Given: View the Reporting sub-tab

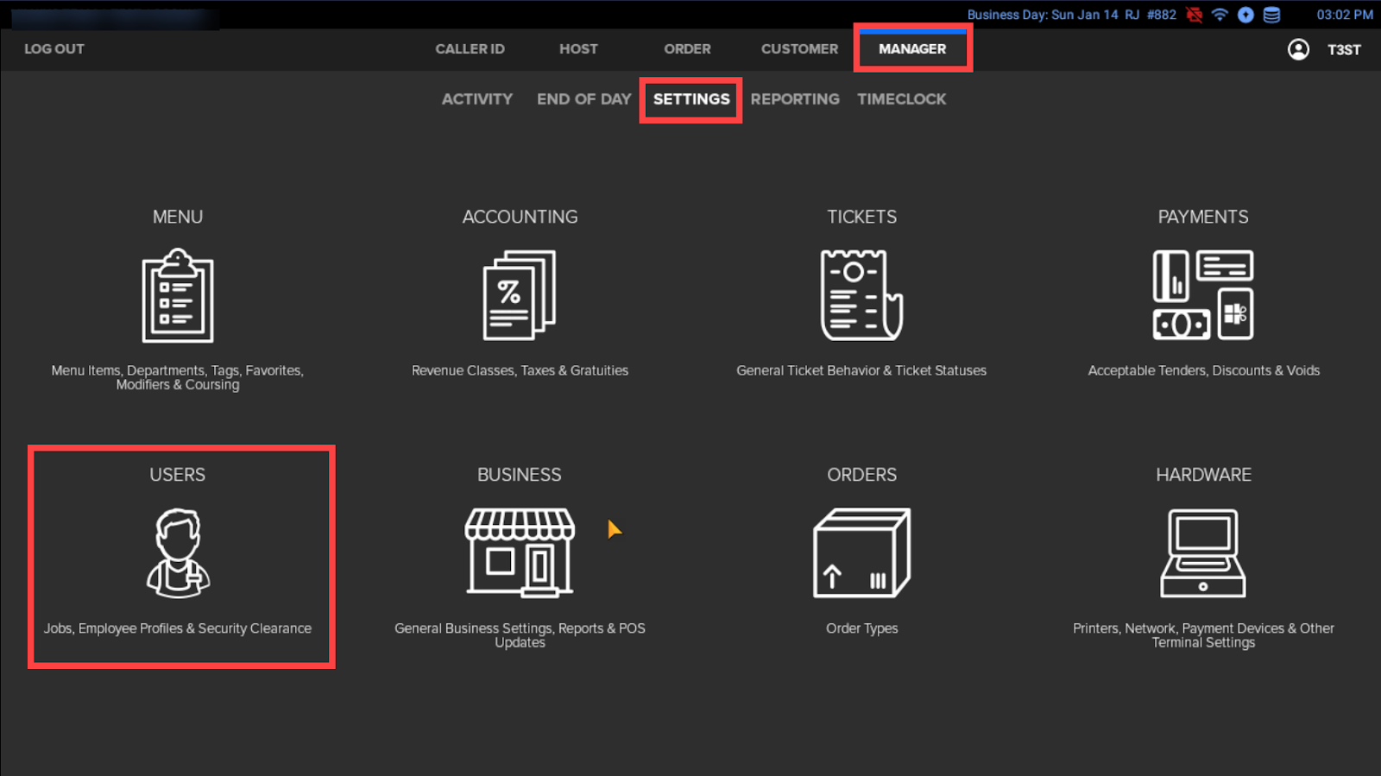Looking at the screenshot, I should [795, 99].
